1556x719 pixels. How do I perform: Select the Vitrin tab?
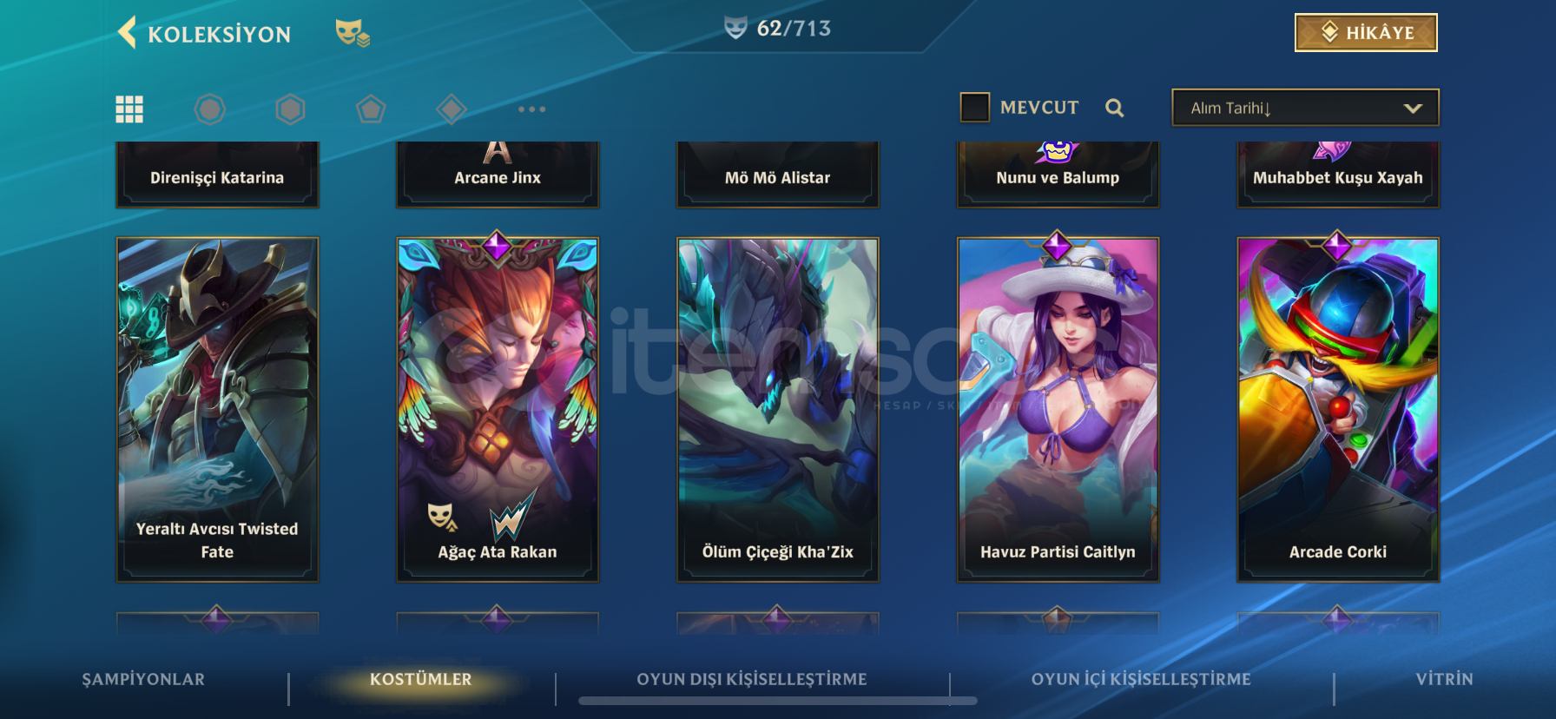(1444, 679)
